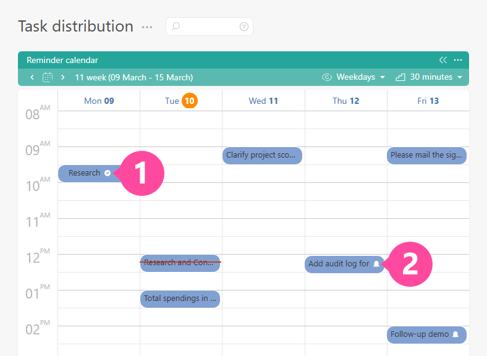This screenshot has width=487, height=356.
Task: Select the Tue 10 day header
Action: pos(181,101)
